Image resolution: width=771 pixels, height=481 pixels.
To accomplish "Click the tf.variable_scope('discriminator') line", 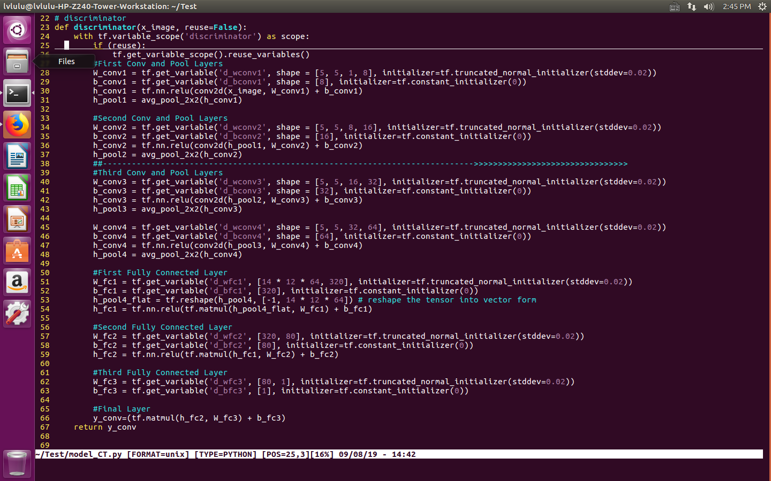I will [x=192, y=36].
